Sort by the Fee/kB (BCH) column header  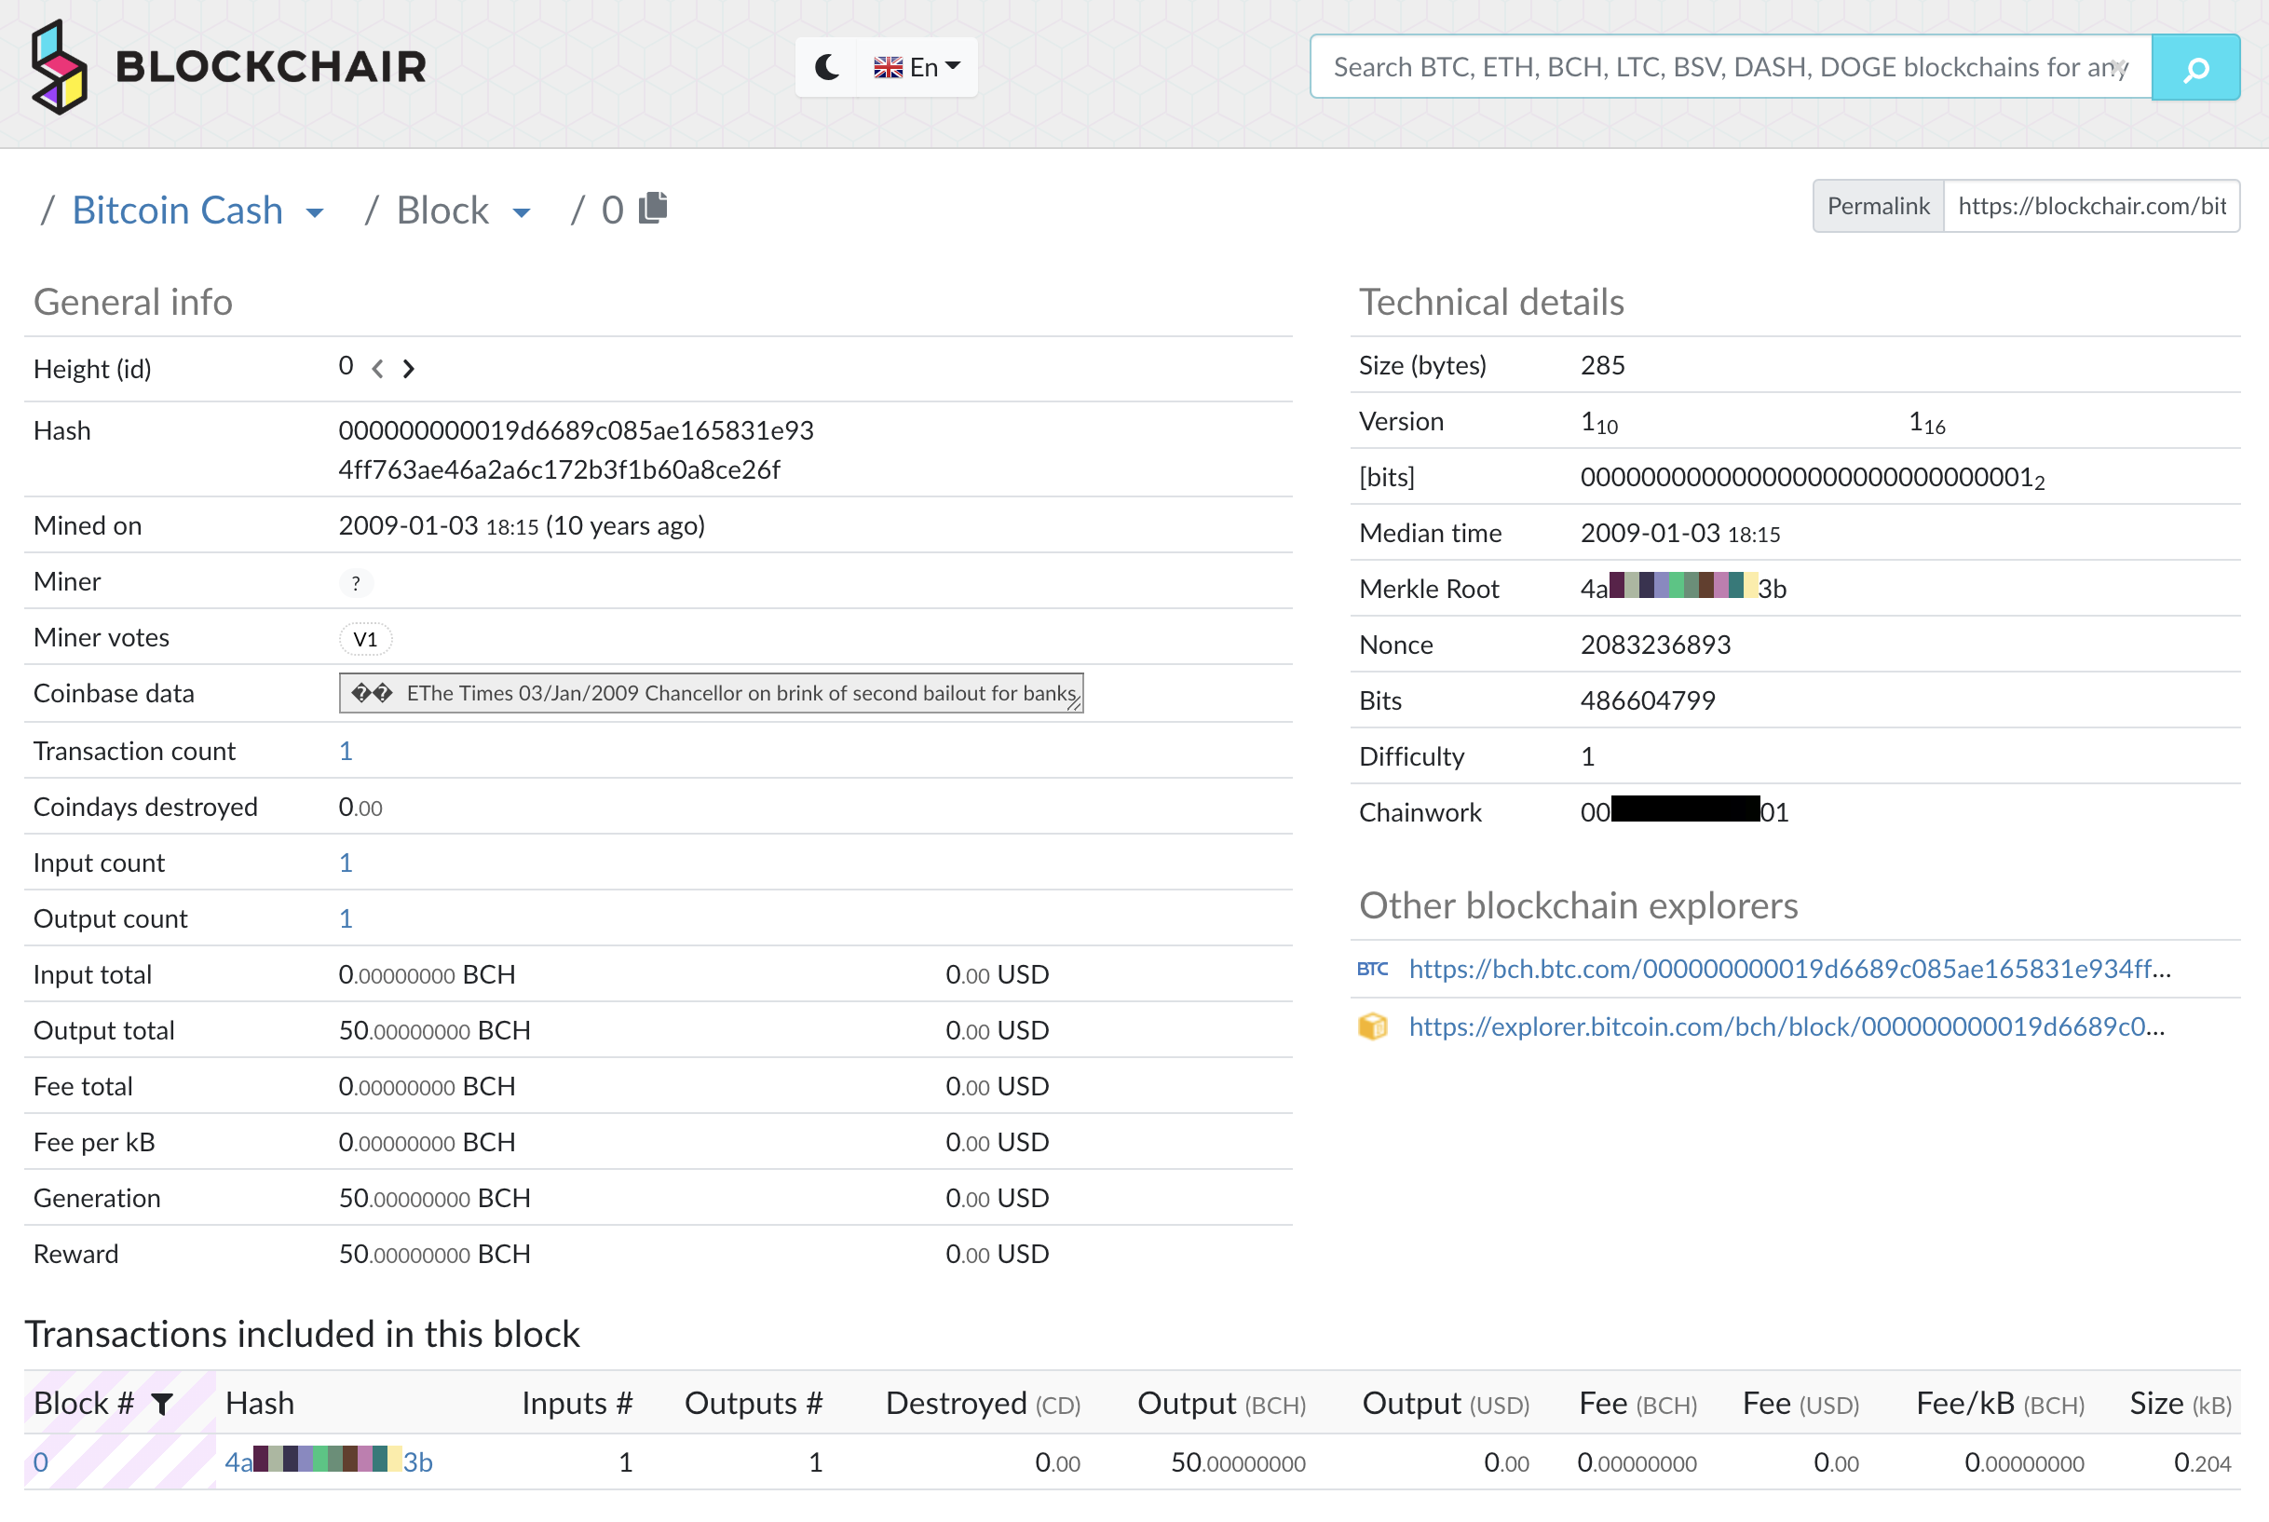(x=1999, y=1404)
